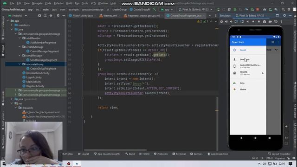
Task: Open emulator extended controls three-dot menu
Action: pos(282,22)
